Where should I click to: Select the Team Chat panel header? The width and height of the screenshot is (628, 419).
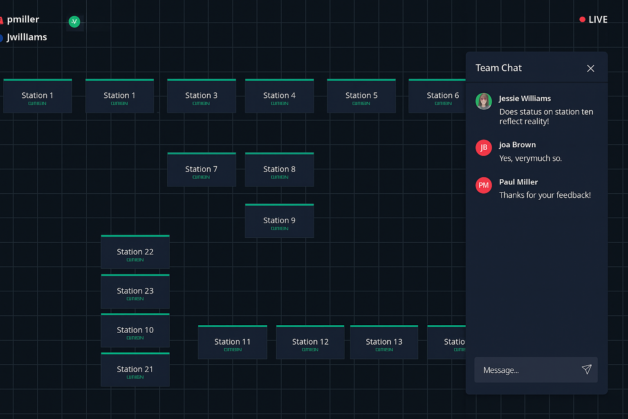pos(498,68)
